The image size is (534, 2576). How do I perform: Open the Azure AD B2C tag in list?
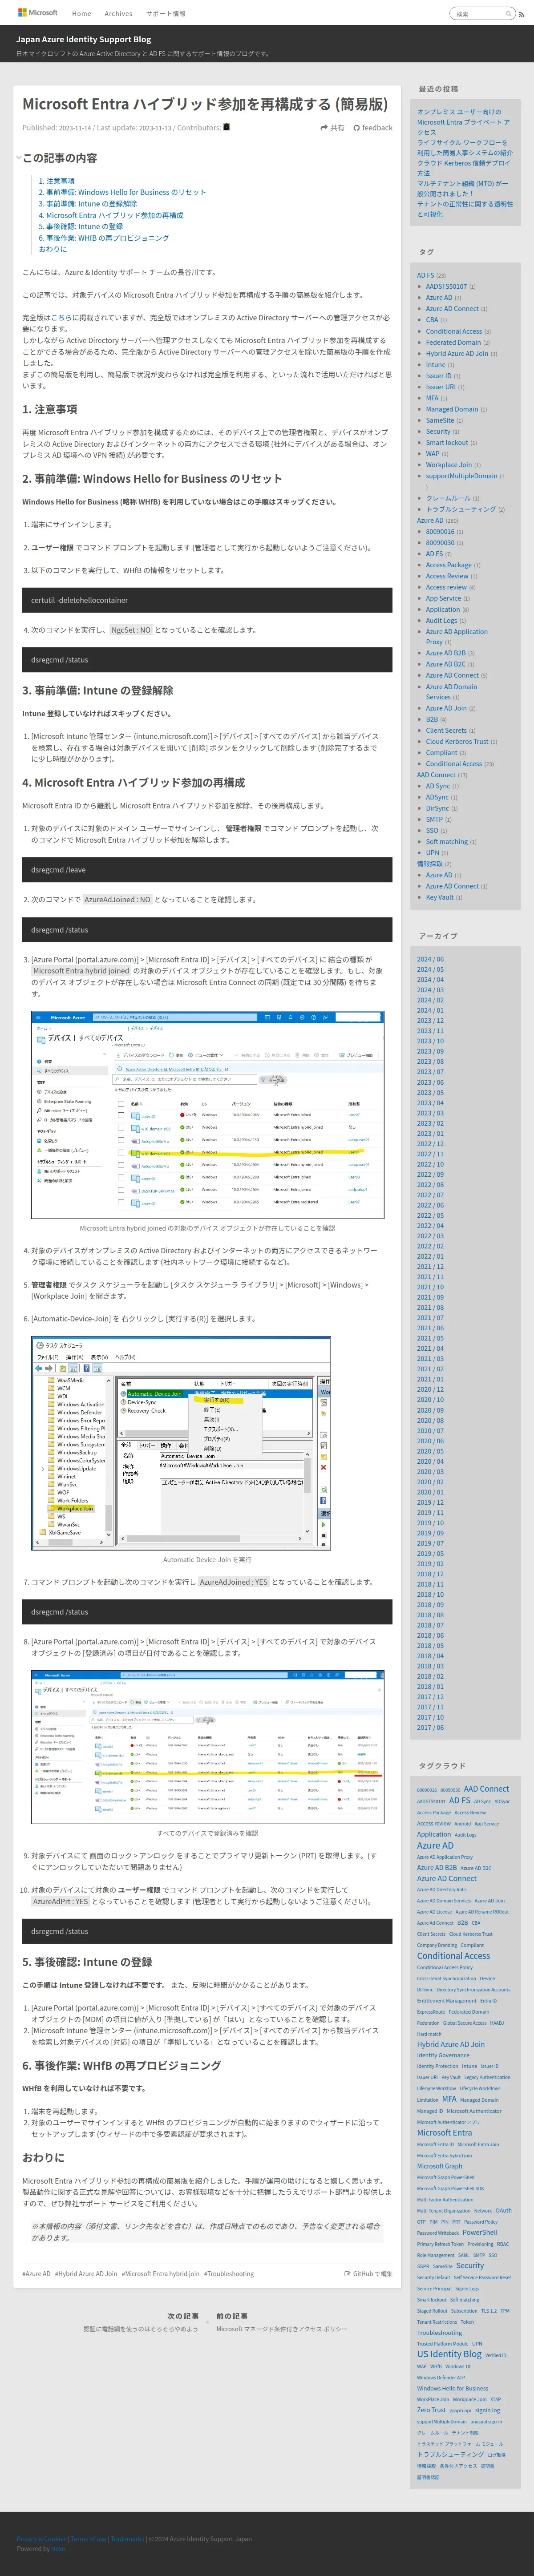[x=446, y=664]
